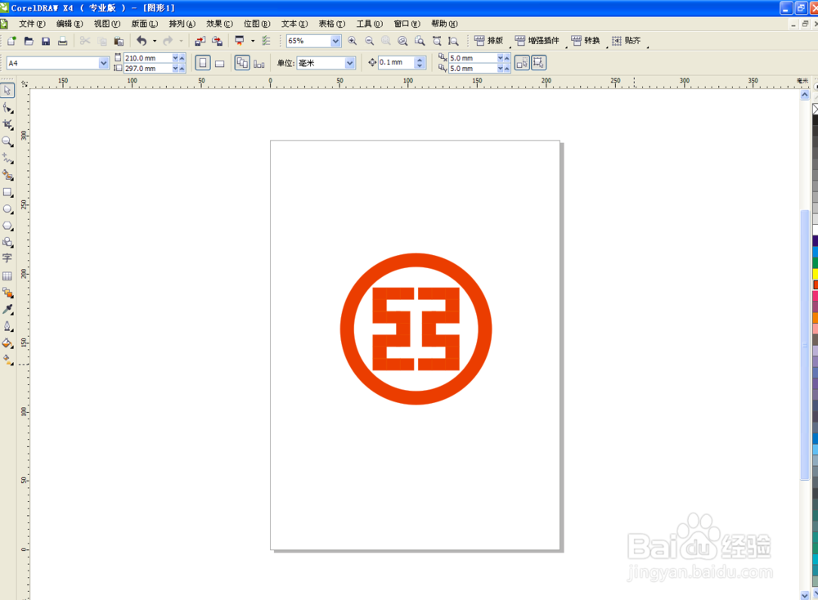Open the A4 paper size dropdown

tap(103, 63)
